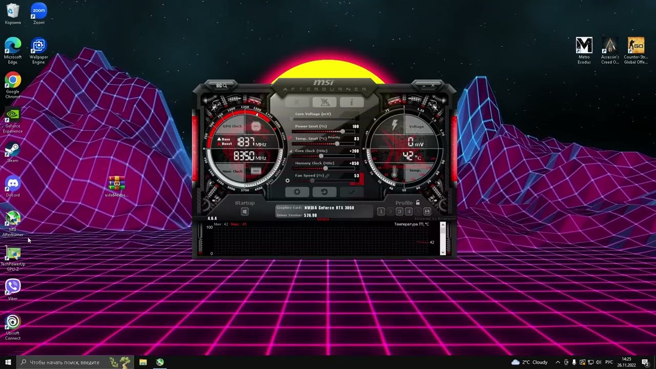
Task: Open the Discord desktop icon
Action: (x=13, y=187)
